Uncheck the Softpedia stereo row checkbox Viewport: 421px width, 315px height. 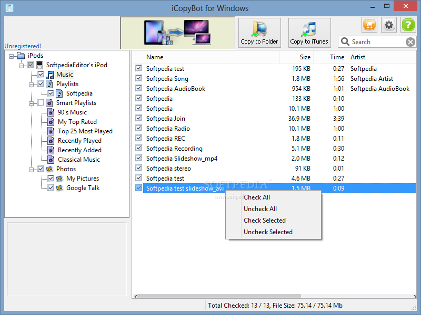click(x=138, y=168)
